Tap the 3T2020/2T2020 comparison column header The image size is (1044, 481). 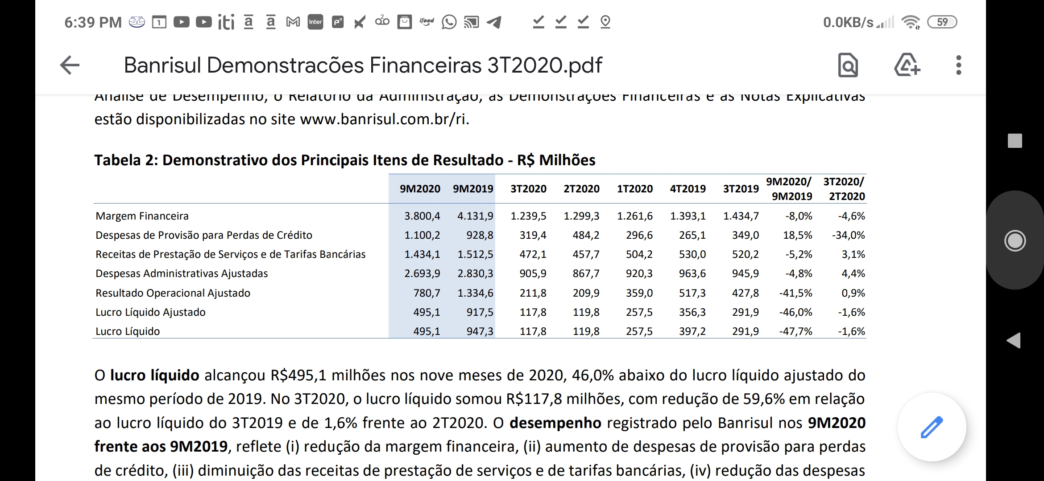(x=844, y=189)
